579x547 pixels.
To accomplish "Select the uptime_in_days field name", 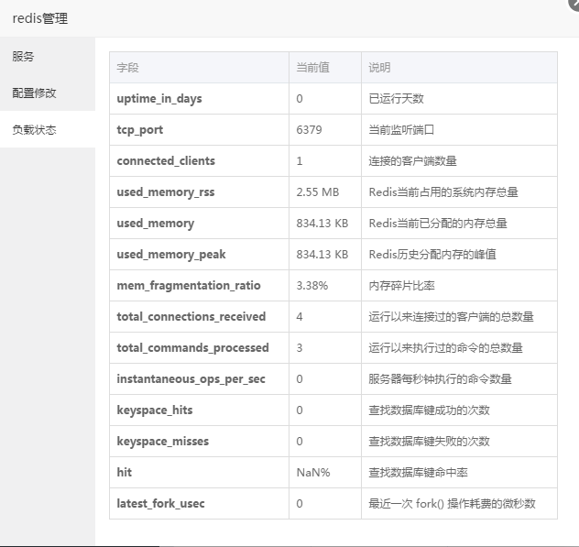I will coord(159,99).
